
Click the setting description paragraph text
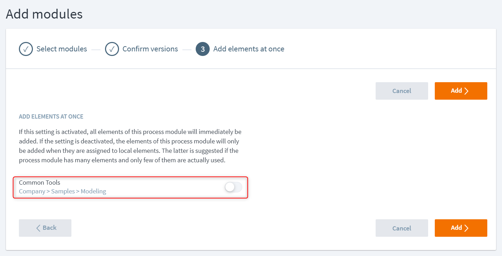click(130, 146)
